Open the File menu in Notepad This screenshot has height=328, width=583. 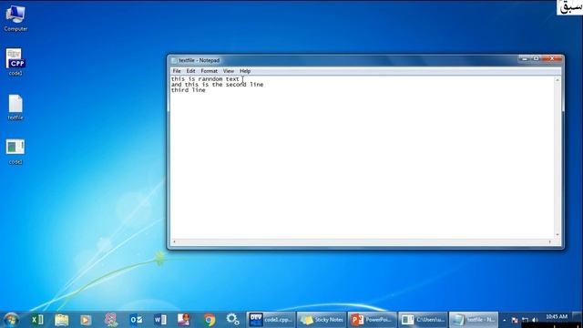point(177,71)
